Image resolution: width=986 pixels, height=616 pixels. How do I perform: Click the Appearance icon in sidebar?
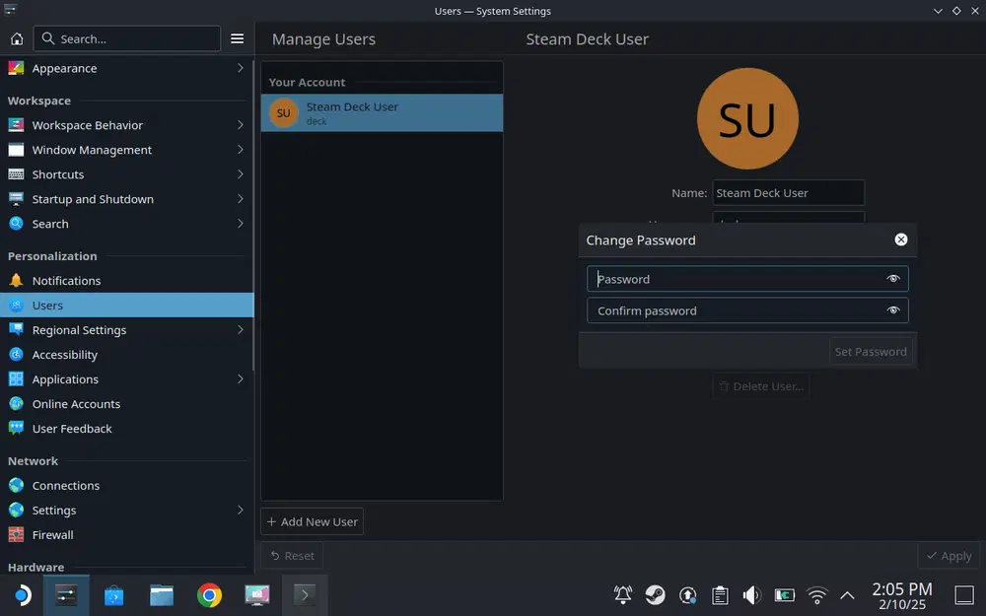pyautogui.click(x=17, y=68)
